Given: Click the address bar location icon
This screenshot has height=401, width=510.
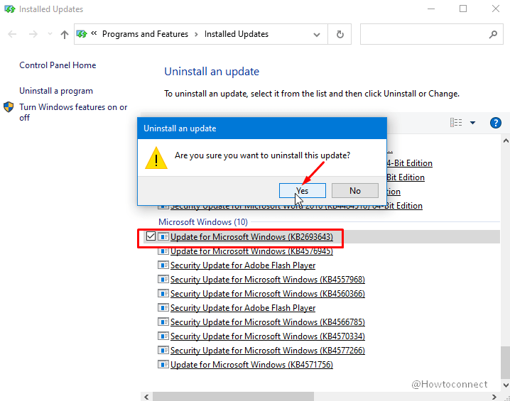Looking at the screenshot, I should (x=82, y=34).
